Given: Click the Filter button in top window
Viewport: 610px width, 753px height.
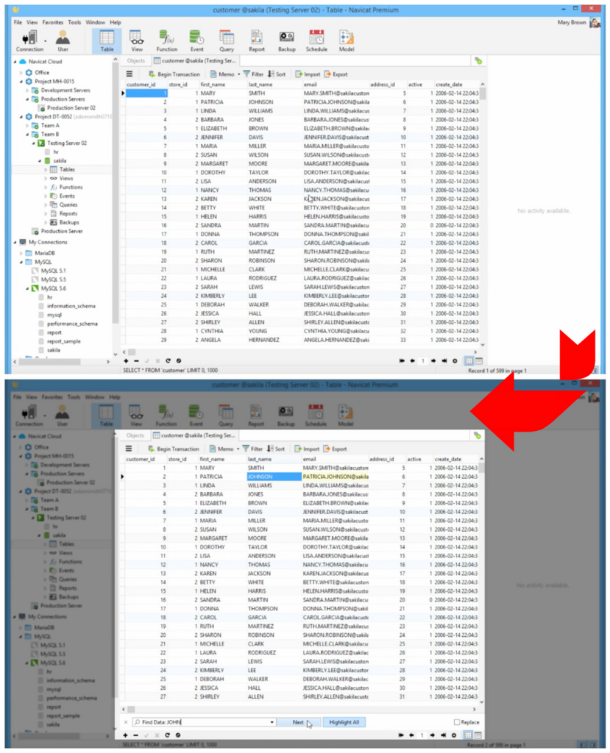Looking at the screenshot, I should click(253, 74).
